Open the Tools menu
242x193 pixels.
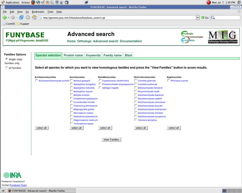coord(50,12)
